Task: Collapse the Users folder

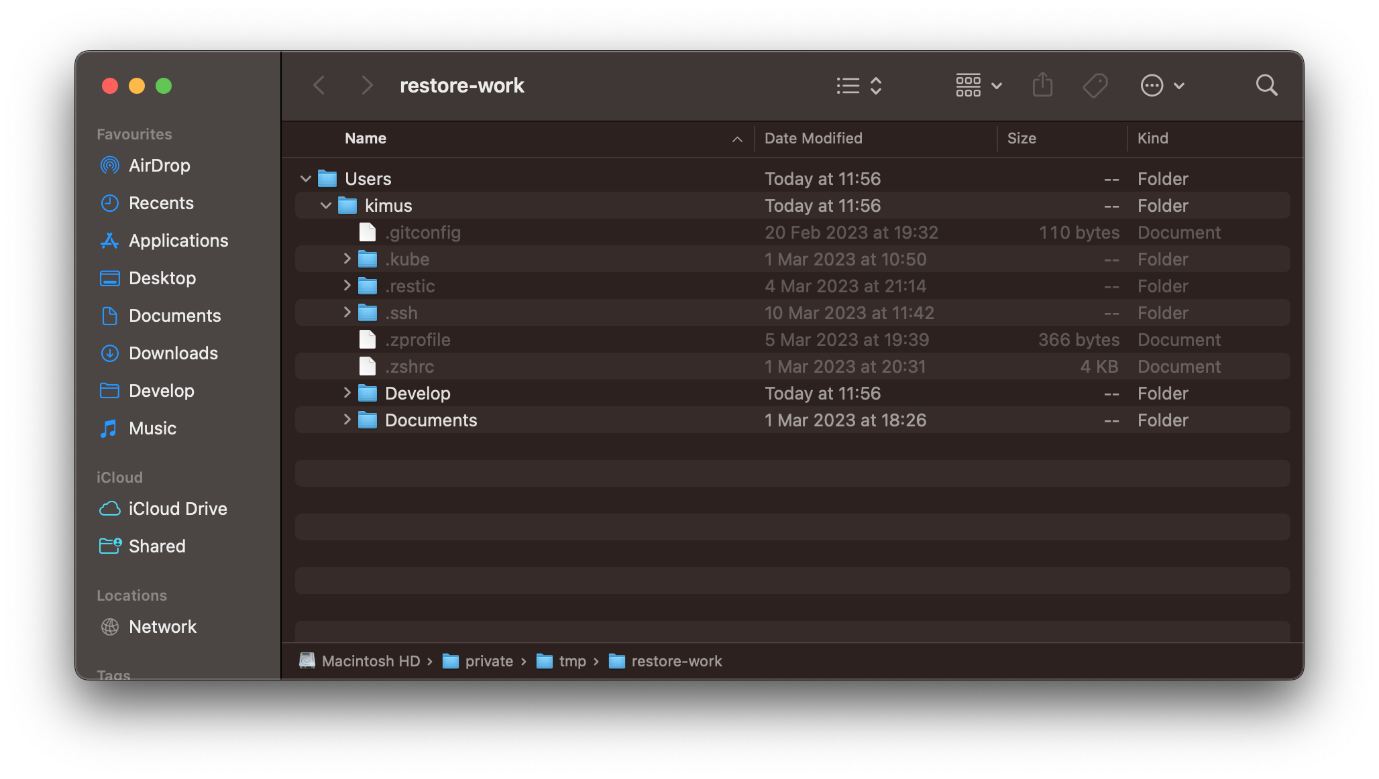Action: tap(305, 178)
